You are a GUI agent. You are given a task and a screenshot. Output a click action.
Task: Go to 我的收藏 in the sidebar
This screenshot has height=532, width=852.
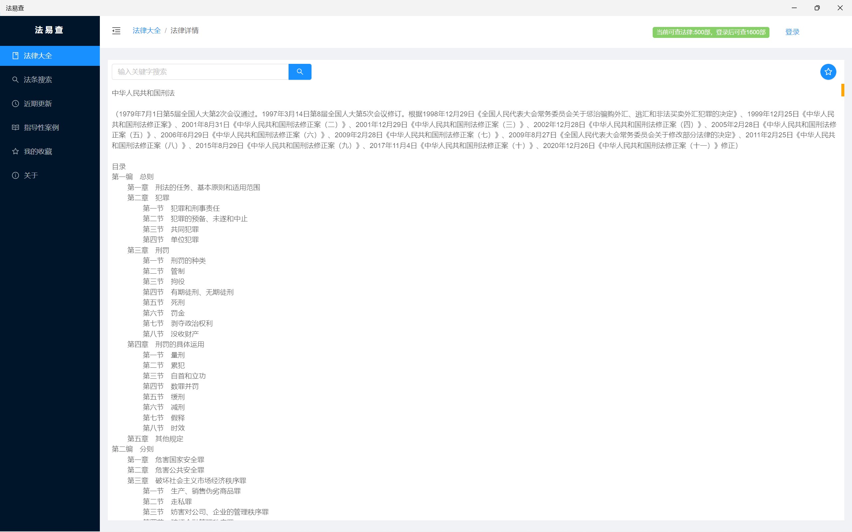[38, 151]
